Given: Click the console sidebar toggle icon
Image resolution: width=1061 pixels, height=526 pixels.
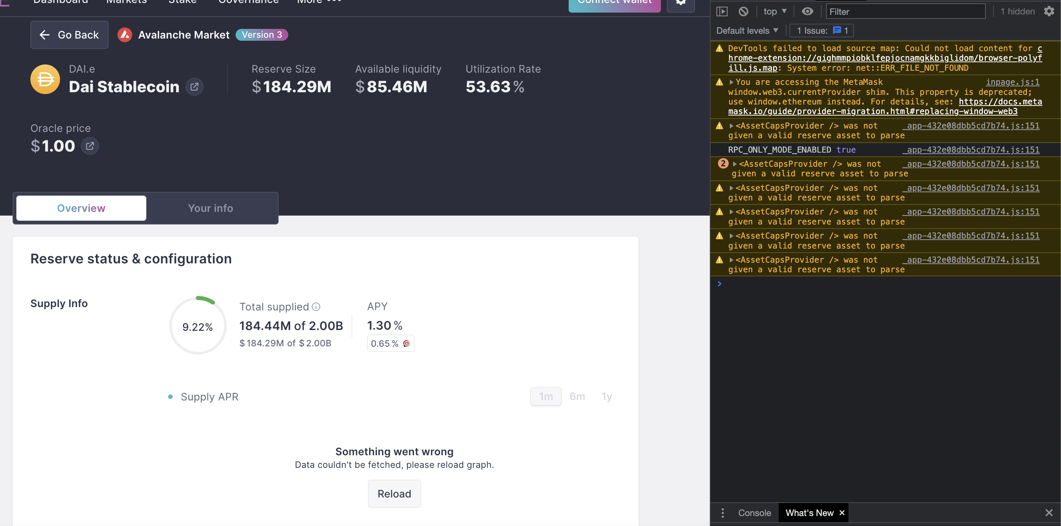Looking at the screenshot, I should coord(722,11).
